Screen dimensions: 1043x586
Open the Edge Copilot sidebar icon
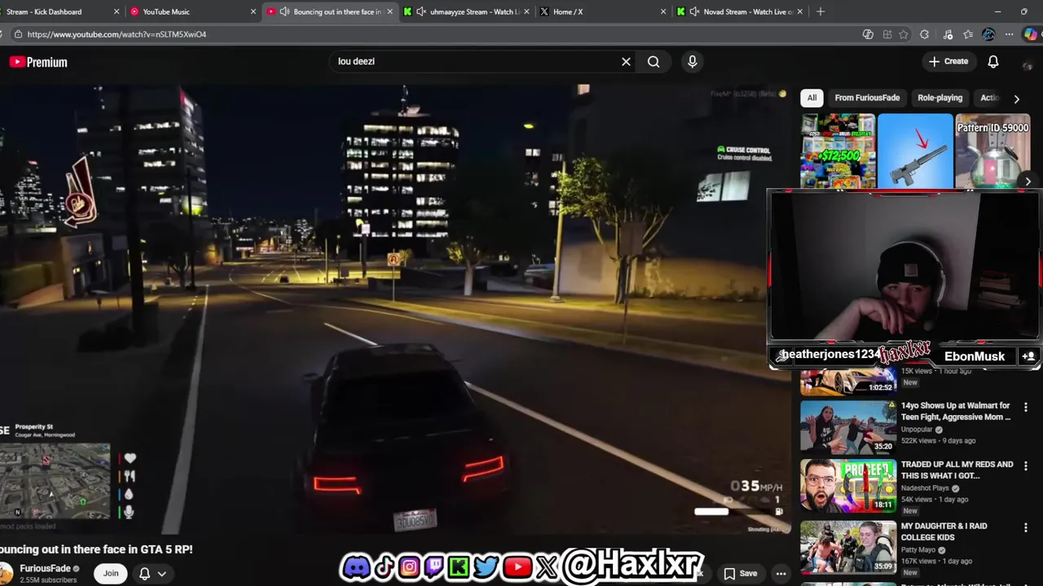click(1031, 34)
